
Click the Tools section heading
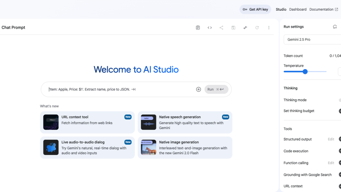click(288, 129)
